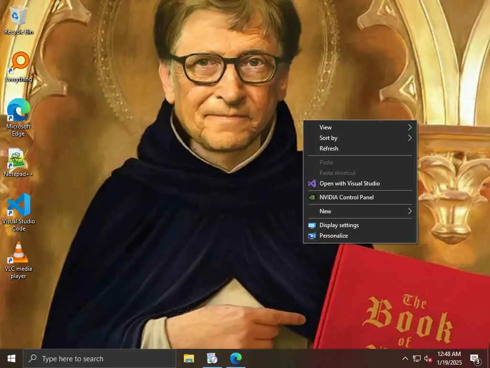Open the notification Action Center
The height and width of the screenshot is (368, 490).
(475, 358)
